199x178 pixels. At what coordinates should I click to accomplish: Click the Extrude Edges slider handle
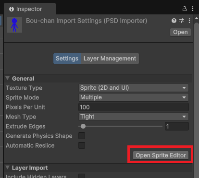click(83, 126)
